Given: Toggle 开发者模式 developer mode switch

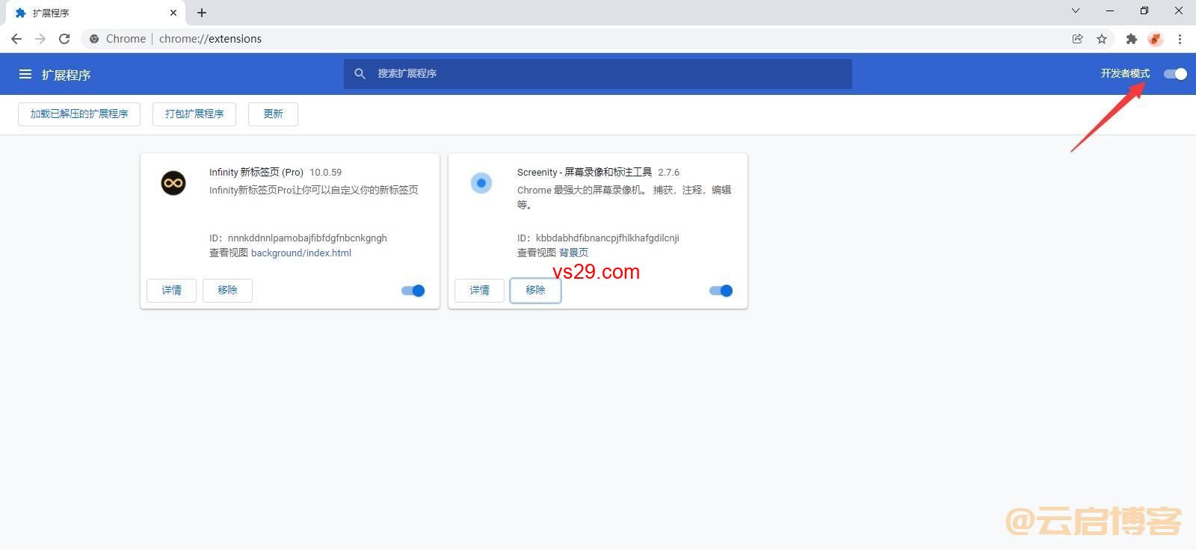Looking at the screenshot, I should (x=1175, y=73).
